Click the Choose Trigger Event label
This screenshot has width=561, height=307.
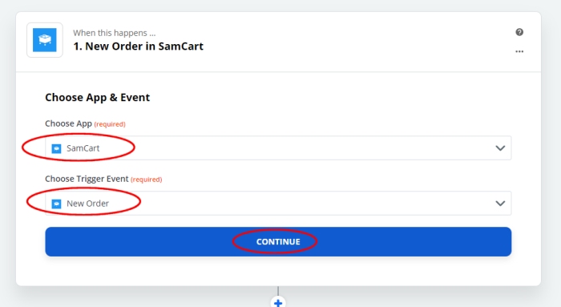(x=87, y=179)
